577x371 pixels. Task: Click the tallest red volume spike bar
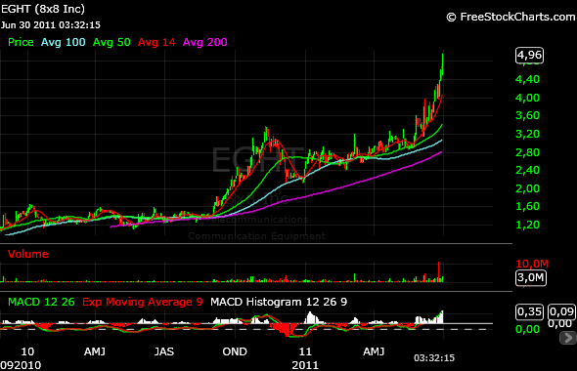[x=439, y=271]
